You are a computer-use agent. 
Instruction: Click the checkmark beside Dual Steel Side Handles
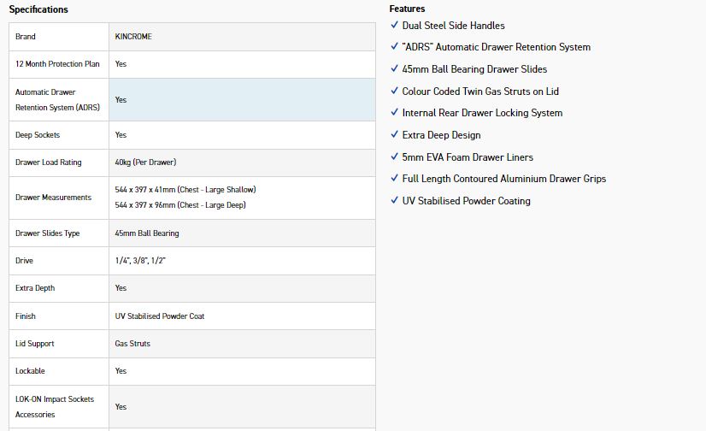tap(394, 26)
